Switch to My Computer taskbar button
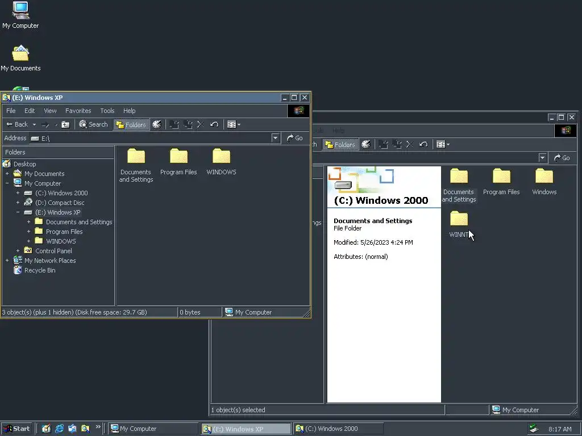 [153, 429]
